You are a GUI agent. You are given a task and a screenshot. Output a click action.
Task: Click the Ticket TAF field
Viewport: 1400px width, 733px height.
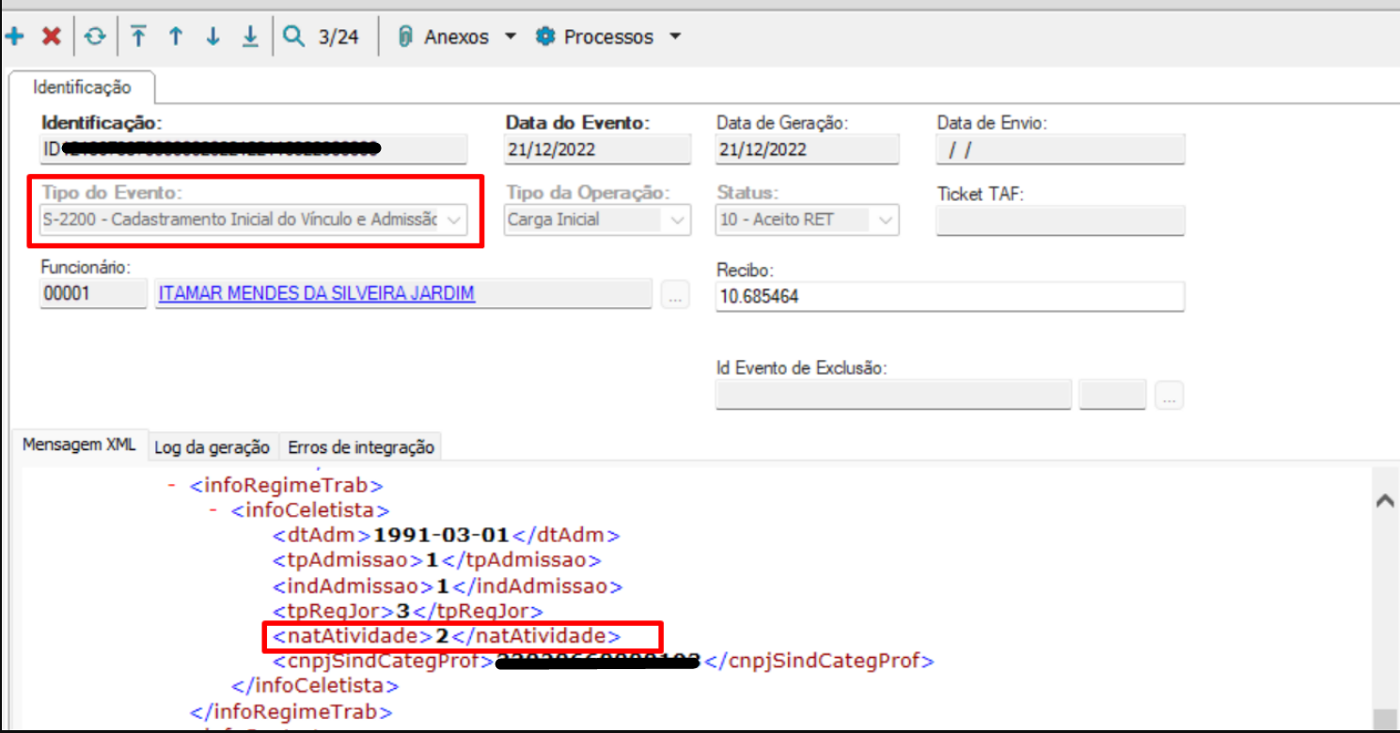coord(1061,220)
